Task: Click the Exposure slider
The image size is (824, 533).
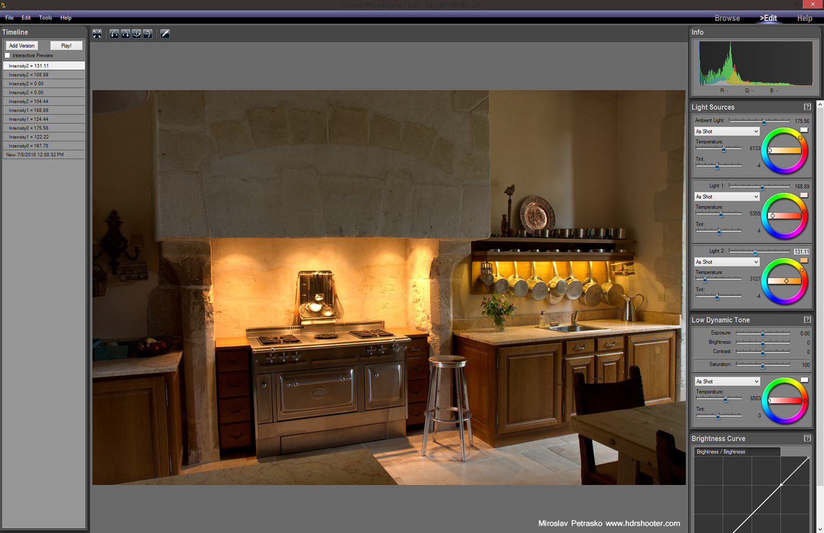Action: point(763,333)
